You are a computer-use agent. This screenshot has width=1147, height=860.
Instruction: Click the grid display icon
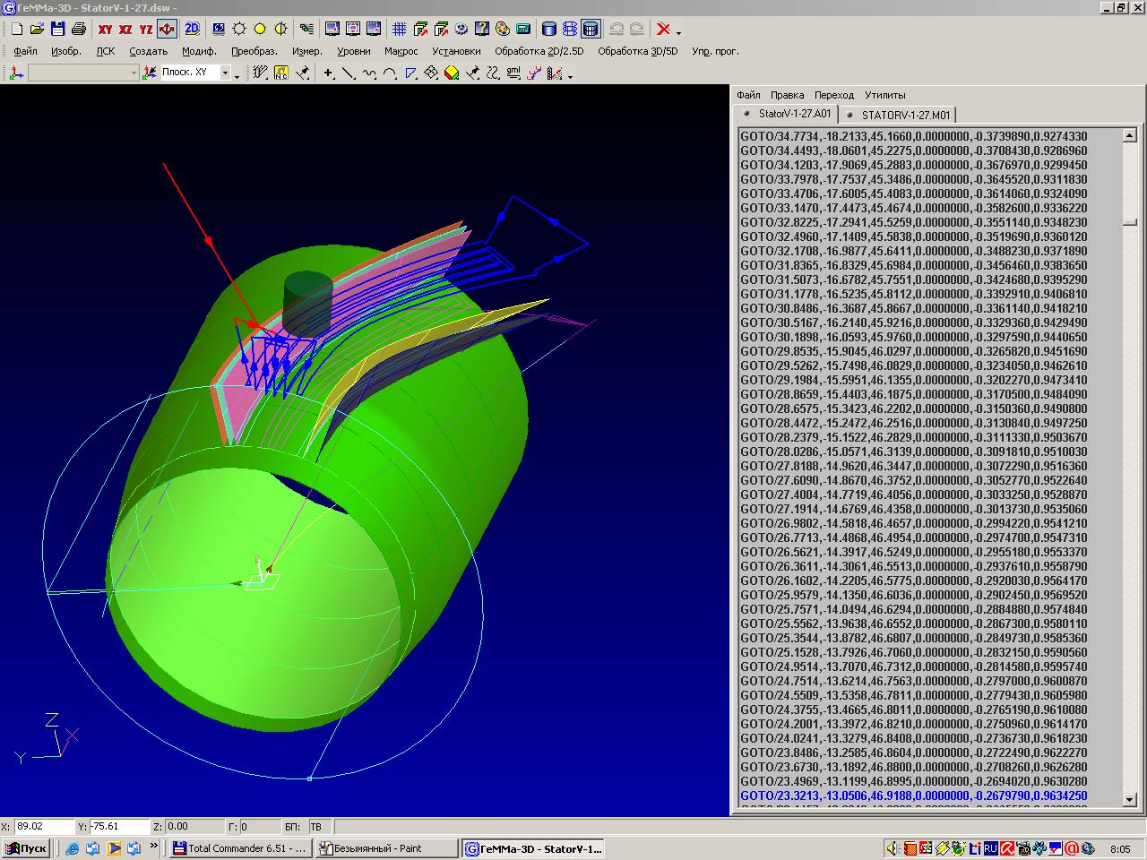pos(400,30)
